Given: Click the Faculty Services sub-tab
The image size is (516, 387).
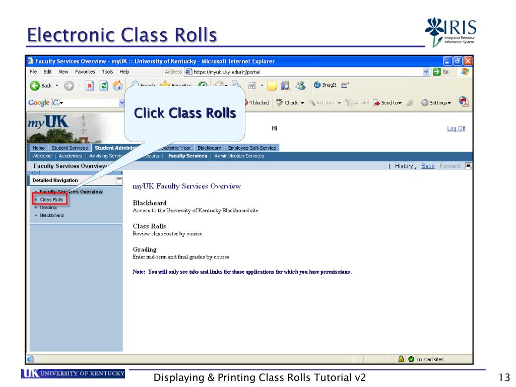Looking at the screenshot, I should tap(187, 156).
